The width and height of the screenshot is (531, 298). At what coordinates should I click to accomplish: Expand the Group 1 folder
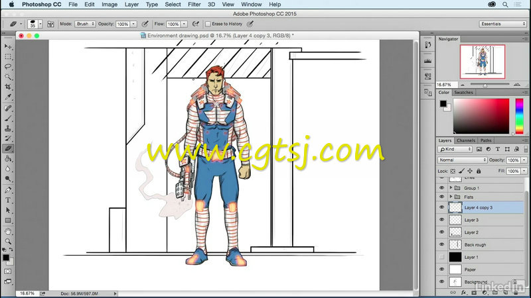[x=451, y=188]
